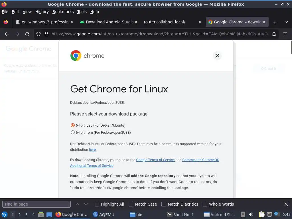Close the en_windows_7_professional tab
This screenshot has height=219, width=292.
pos(72,22)
